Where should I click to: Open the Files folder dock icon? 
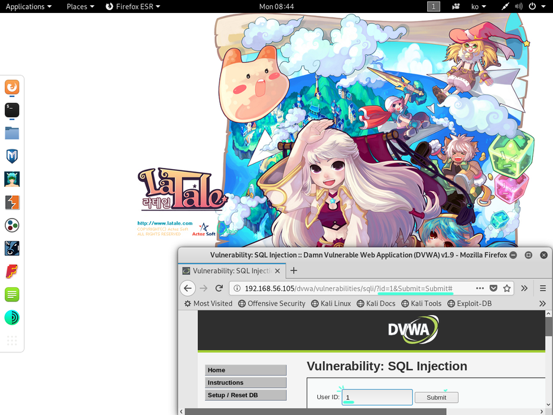12,134
